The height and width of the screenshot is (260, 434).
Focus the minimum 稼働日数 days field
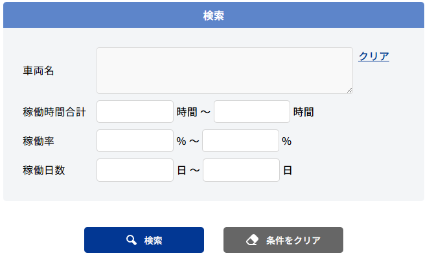(135, 170)
